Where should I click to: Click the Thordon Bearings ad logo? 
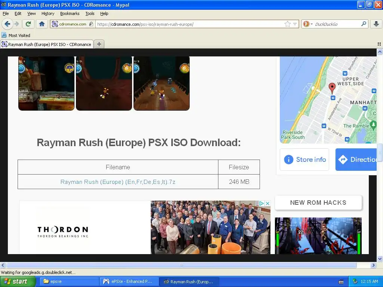(x=63, y=232)
